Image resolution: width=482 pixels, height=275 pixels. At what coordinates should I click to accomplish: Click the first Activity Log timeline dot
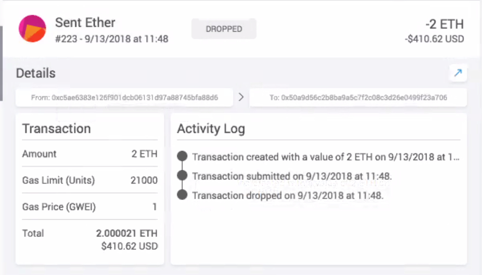[181, 156]
